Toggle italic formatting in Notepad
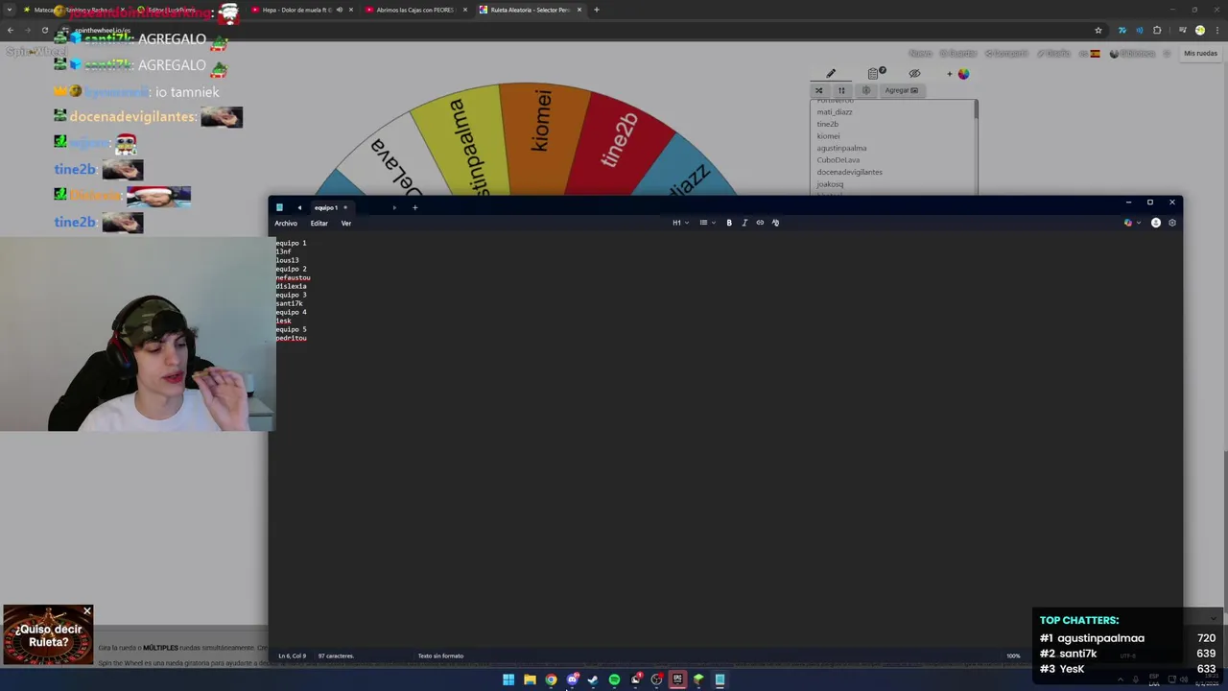 coord(744,223)
